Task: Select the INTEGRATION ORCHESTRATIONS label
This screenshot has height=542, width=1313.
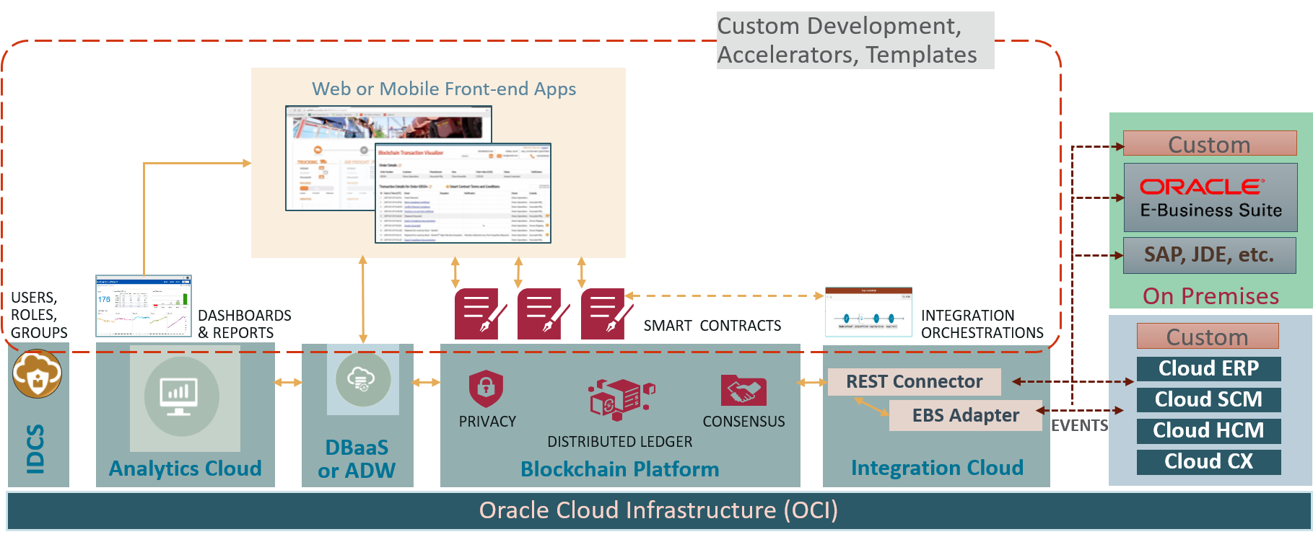Action: (982, 324)
